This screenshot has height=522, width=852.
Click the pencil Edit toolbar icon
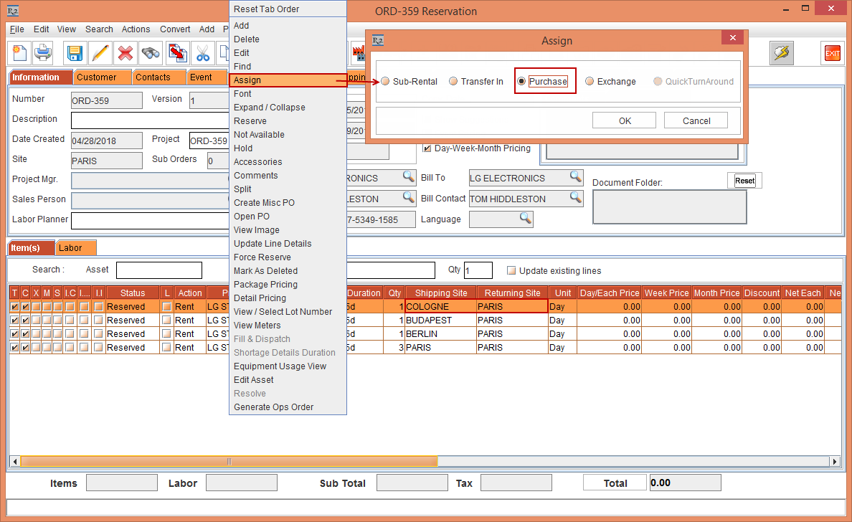point(100,52)
